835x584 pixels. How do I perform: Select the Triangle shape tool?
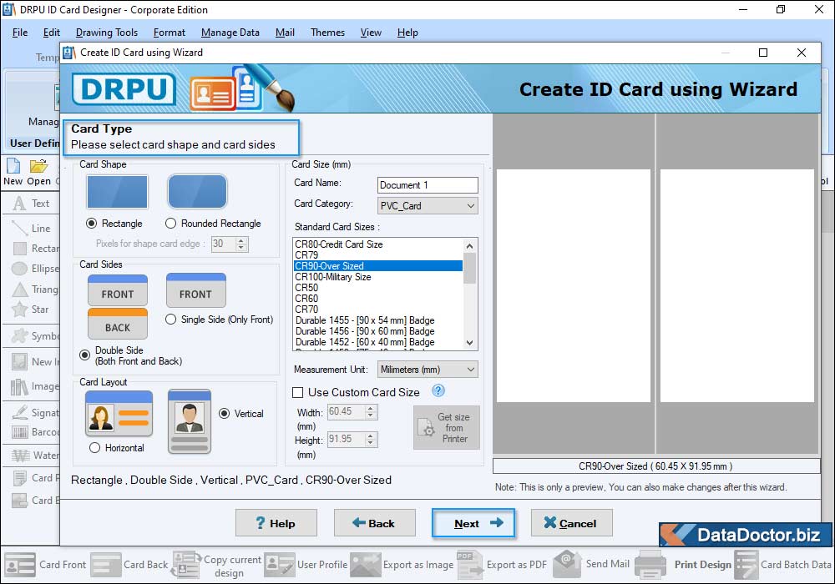coord(20,289)
